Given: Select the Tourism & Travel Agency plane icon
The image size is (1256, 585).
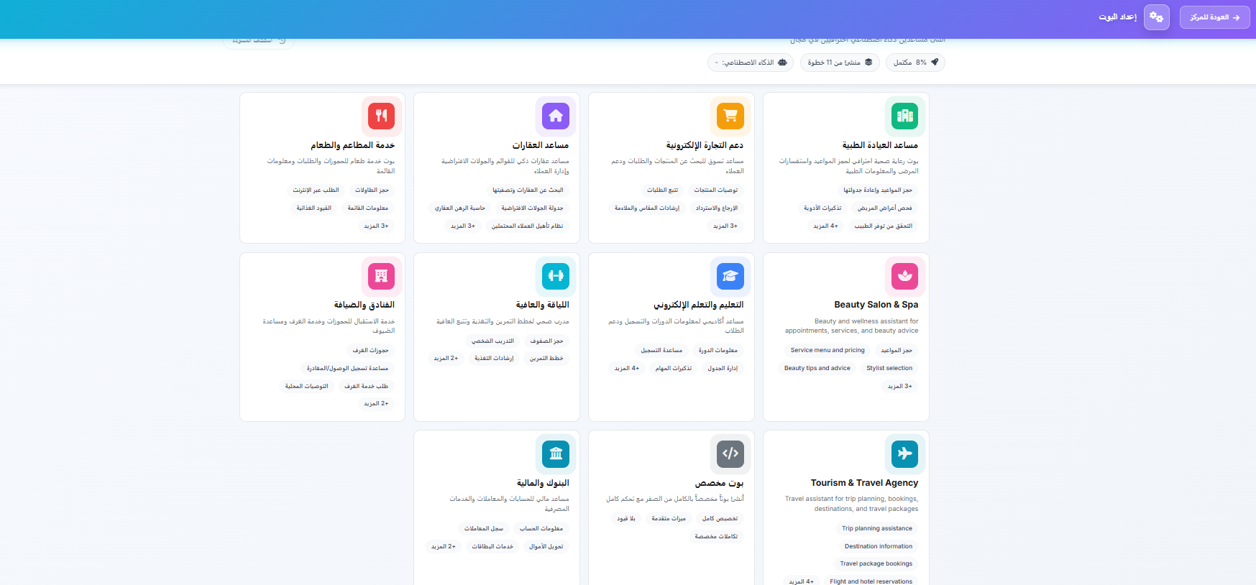Looking at the screenshot, I should click(904, 453).
